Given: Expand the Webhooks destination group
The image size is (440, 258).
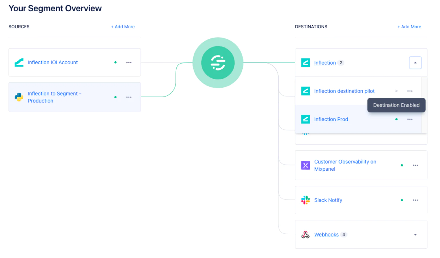Looking at the screenshot, I should pyautogui.click(x=415, y=235).
